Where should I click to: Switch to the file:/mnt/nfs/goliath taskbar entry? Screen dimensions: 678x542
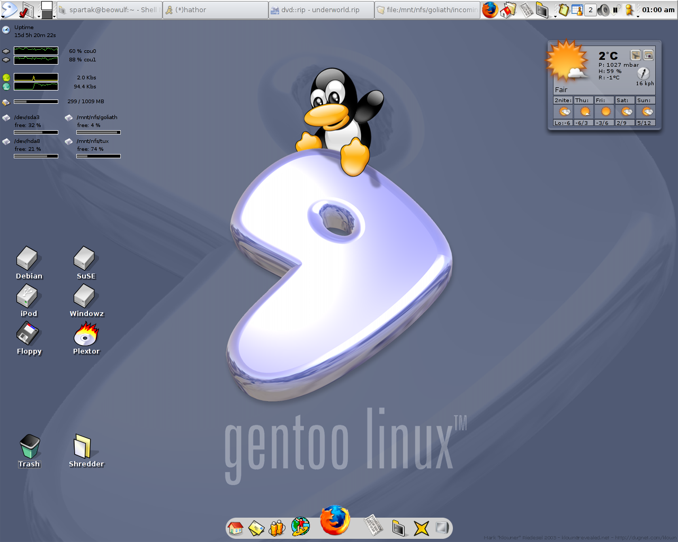pos(427,10)
